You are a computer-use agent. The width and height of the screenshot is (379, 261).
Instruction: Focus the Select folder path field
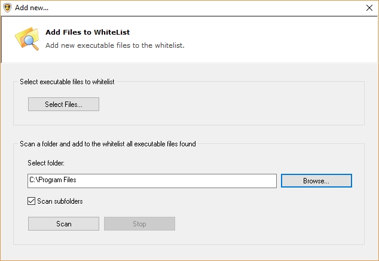click(x=152, y=180)
